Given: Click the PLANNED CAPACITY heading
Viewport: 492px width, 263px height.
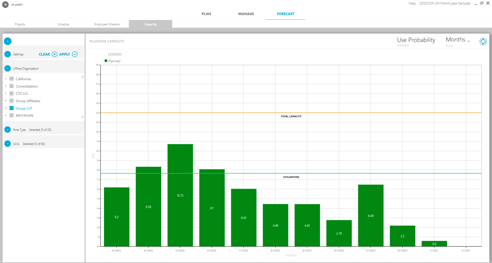Looking at the screenshot, I should coord(107,41).
